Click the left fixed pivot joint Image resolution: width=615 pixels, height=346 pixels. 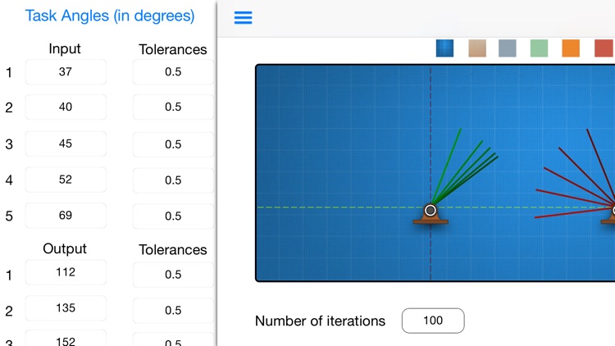430,210
